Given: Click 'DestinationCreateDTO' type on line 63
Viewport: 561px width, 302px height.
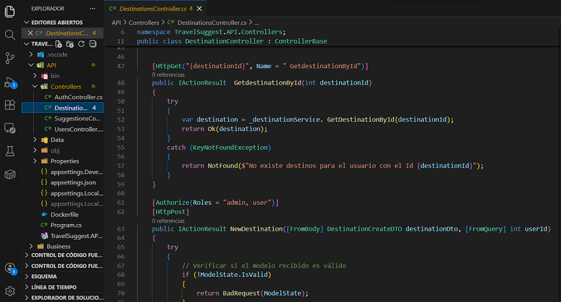Looking at the screenshot, I should pyautogui.click(x=364, y=229).
